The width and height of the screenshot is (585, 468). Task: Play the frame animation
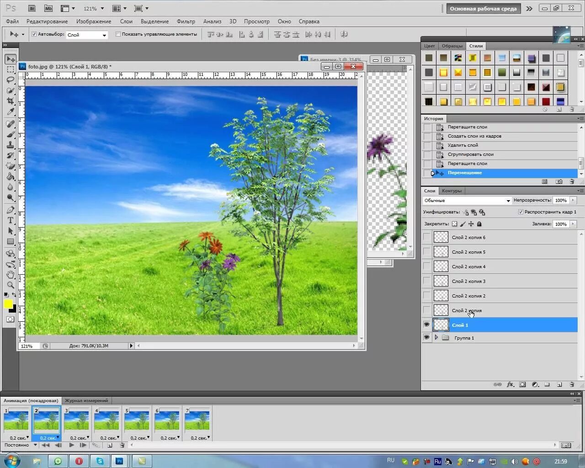tap(72, 445)
